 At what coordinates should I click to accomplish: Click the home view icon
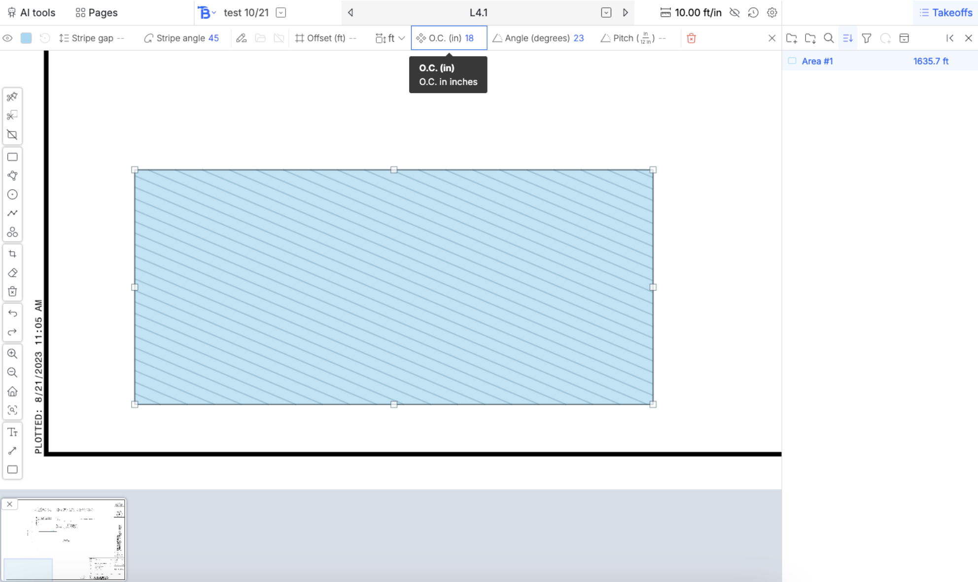coord(12,391)
